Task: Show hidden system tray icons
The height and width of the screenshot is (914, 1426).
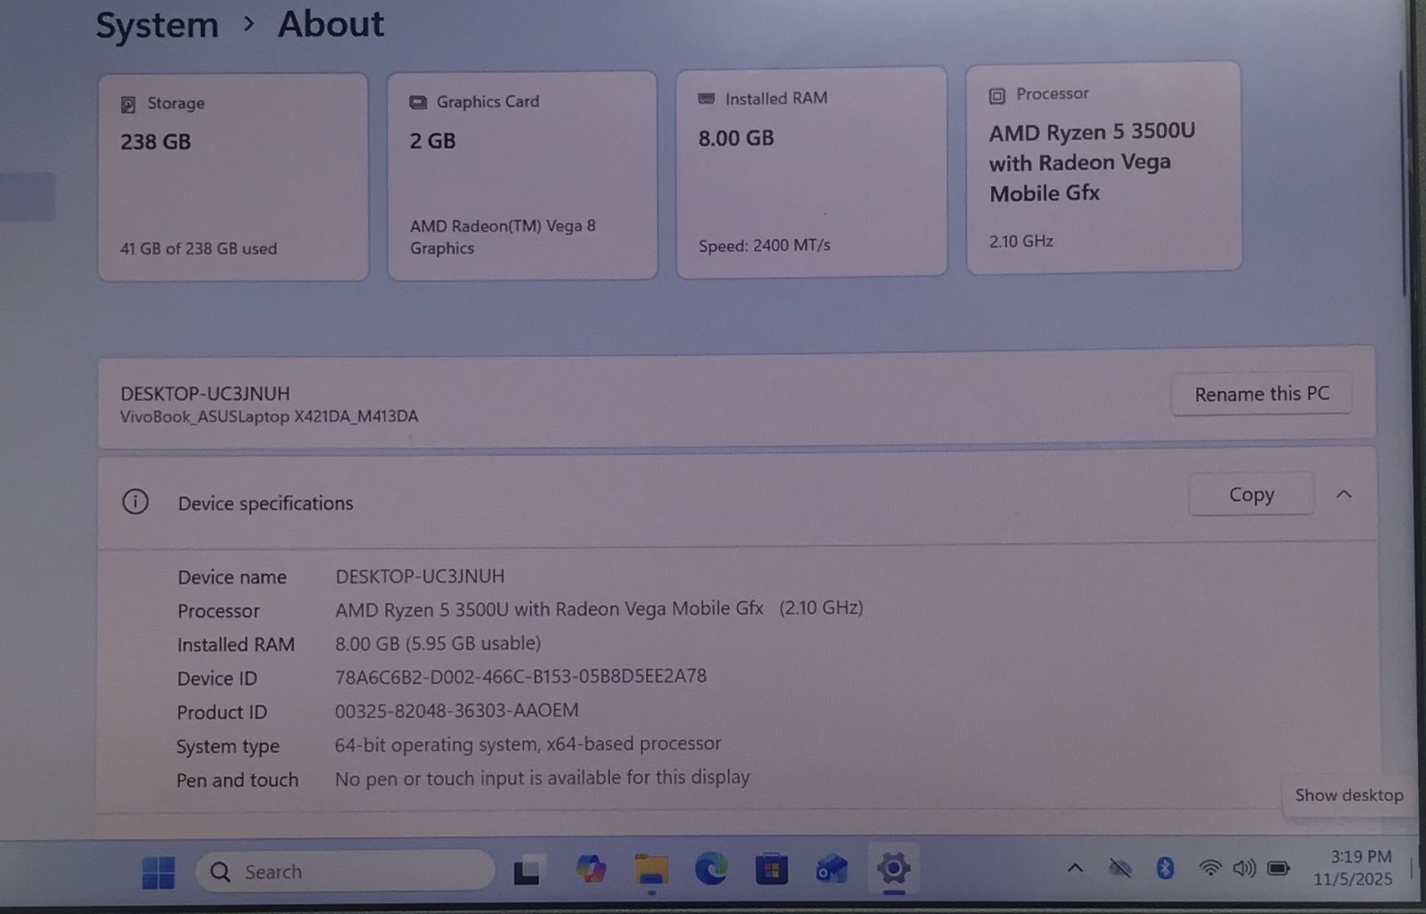Action: point(1075,868)
